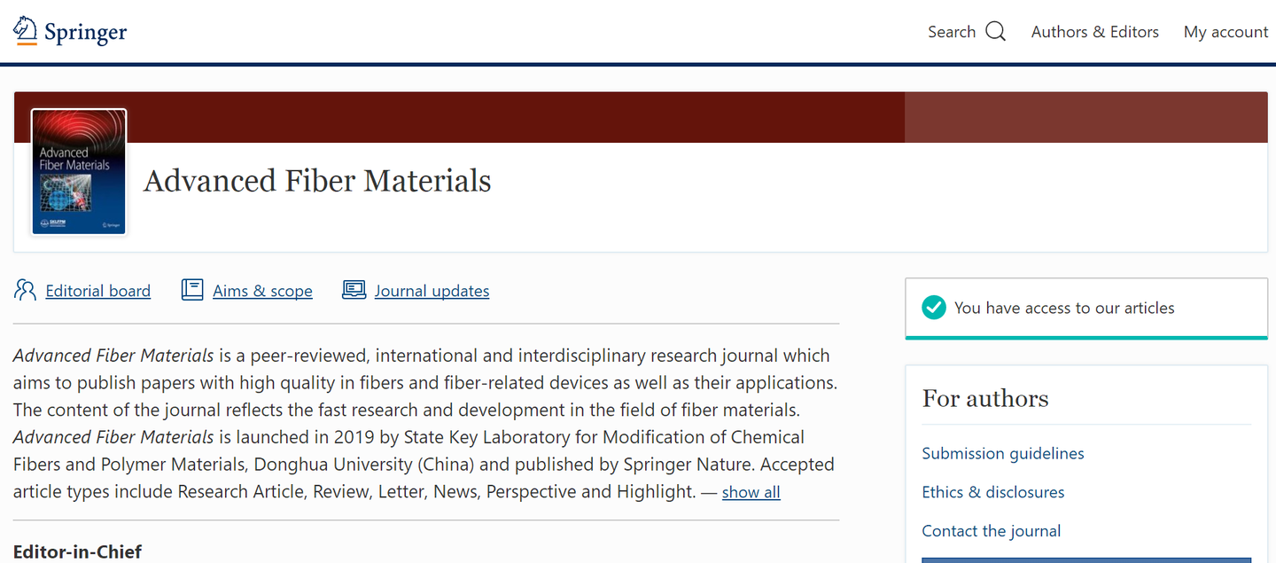Click the Advanced Fiber Materials journal title
This screenshot has width=1276, height=563.
(x=317, y=181)
